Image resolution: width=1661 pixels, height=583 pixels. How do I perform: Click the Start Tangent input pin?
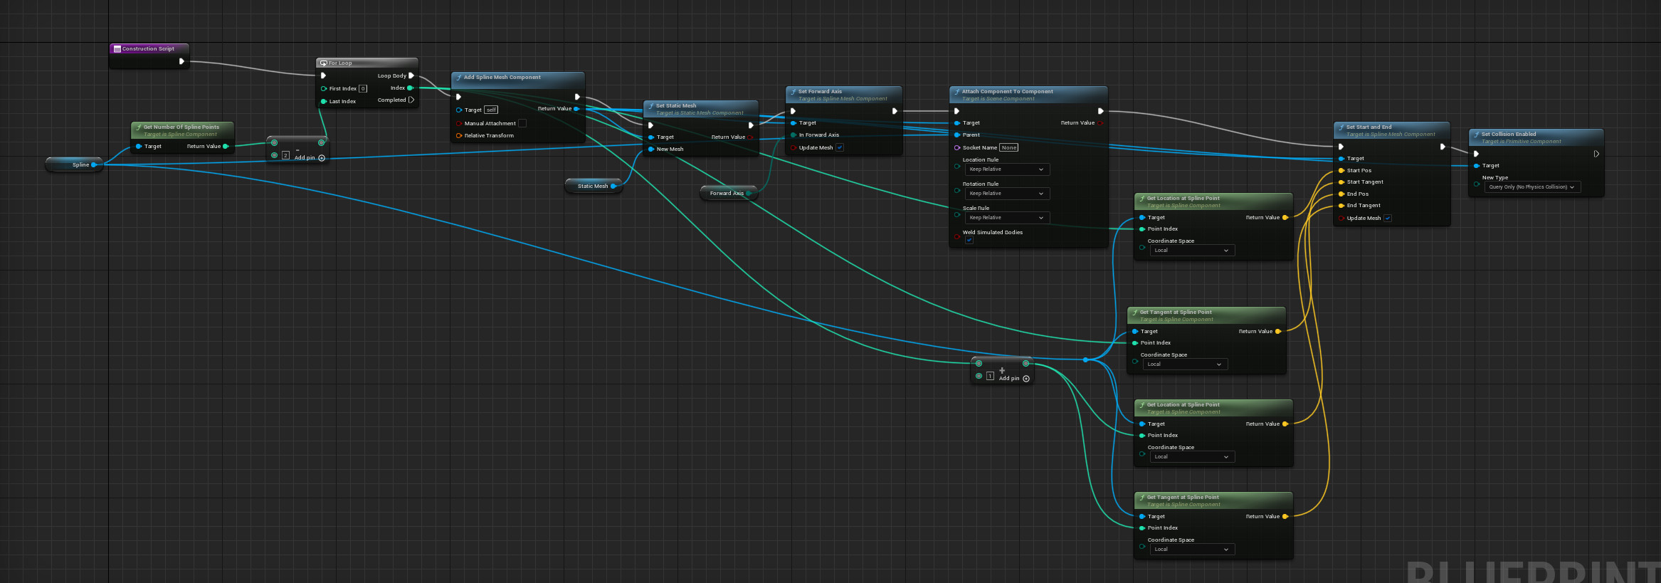tap(1341, 182)
